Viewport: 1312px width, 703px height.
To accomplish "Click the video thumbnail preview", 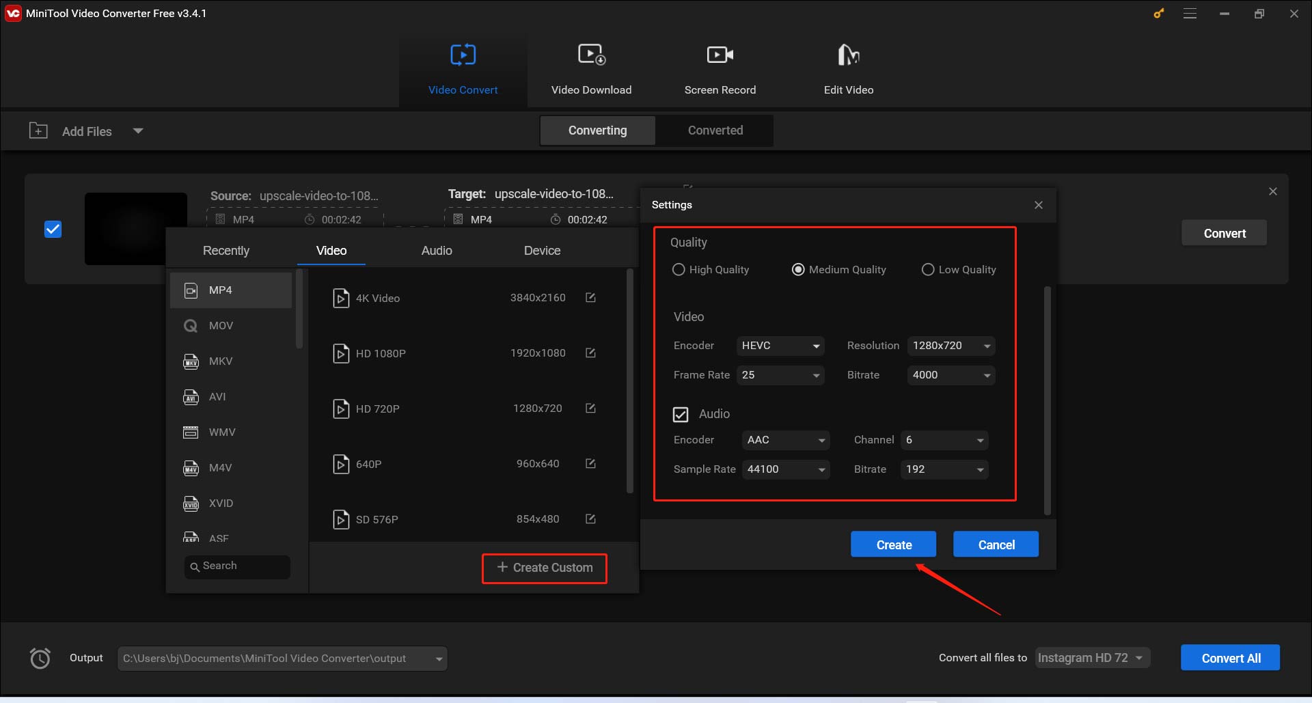I will pyautogui.click(x=136, y=229).
